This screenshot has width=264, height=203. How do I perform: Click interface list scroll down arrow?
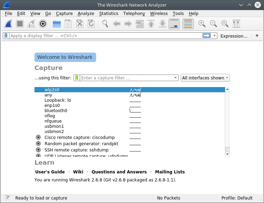227,154
